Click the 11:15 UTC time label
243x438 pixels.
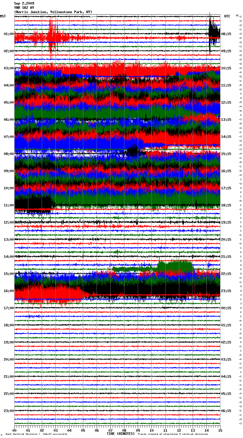pos(226,85)
